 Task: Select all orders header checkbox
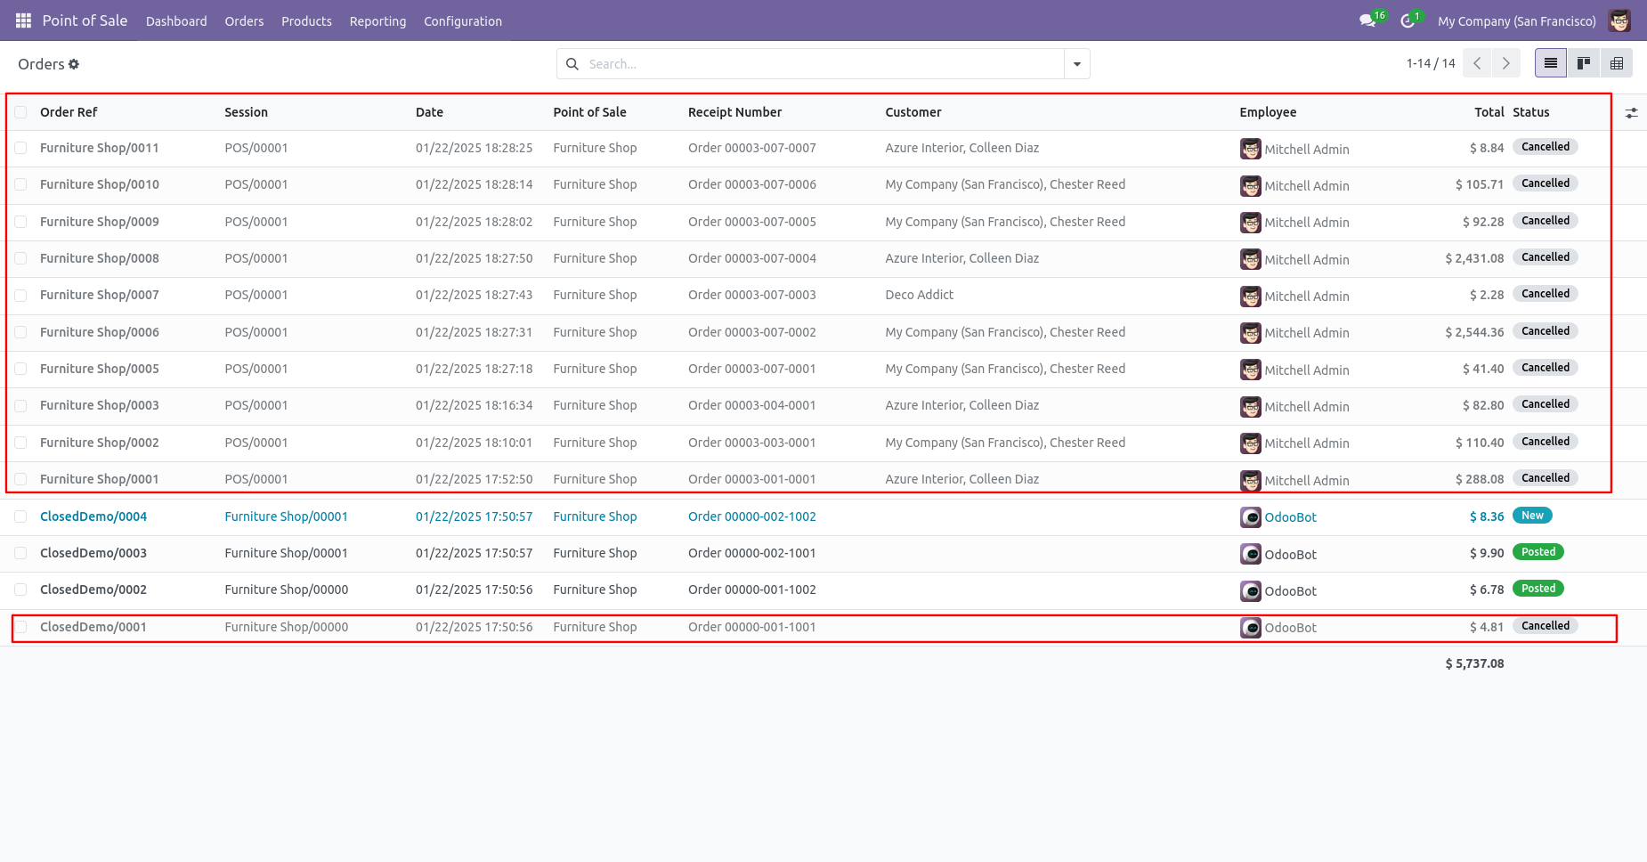[x=20, y=112]
